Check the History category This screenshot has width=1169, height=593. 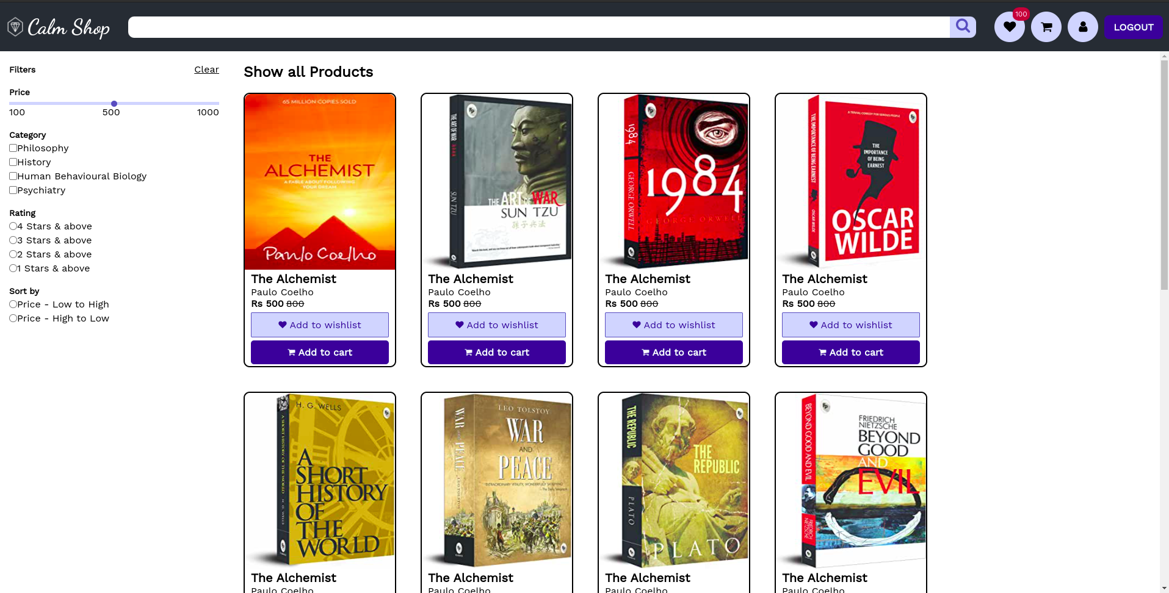pyautogui.click(x=13, y=162)
